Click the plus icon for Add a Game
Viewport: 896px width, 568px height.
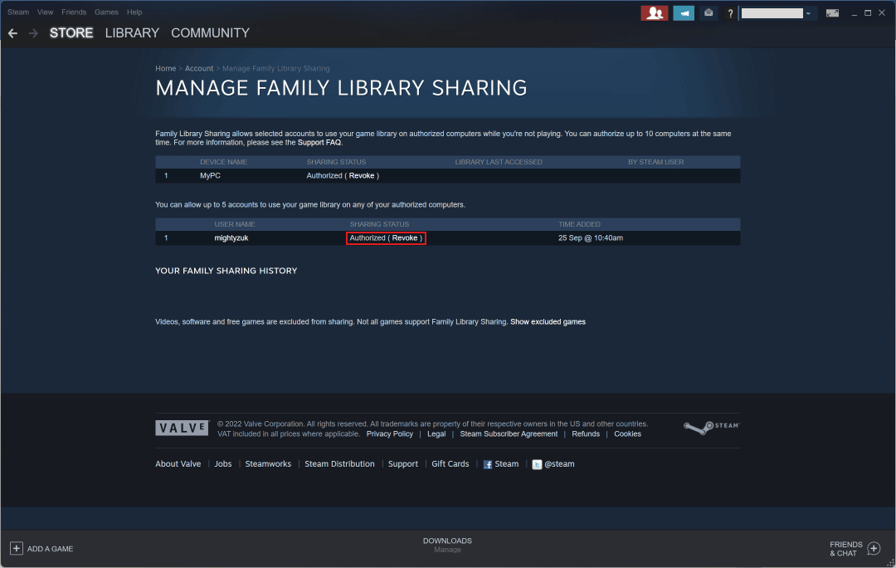pyautogui.click(x=17, y=548)
